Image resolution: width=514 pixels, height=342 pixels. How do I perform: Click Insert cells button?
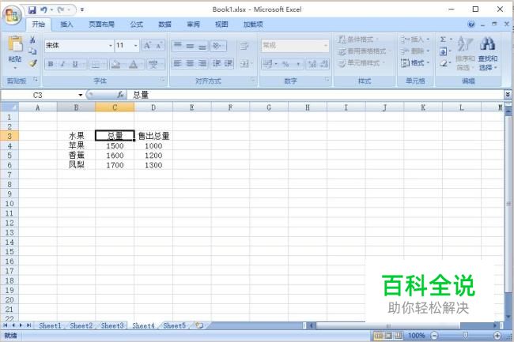415,39
